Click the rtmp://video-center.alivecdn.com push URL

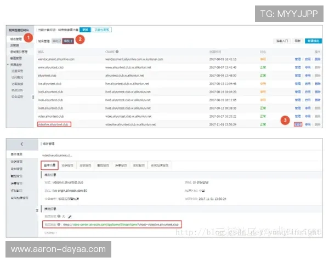pos(121,225)
